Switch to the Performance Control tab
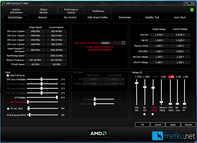The width and height of the screenshot is (197, 143). [71, 11]
